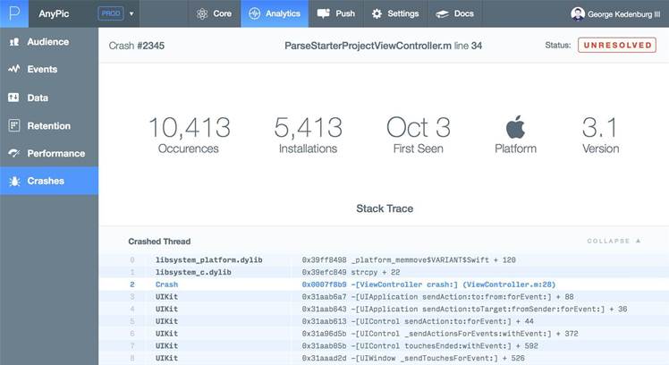
Task: Go to the Retention sidebar item
Action: [x=48, y=125]
